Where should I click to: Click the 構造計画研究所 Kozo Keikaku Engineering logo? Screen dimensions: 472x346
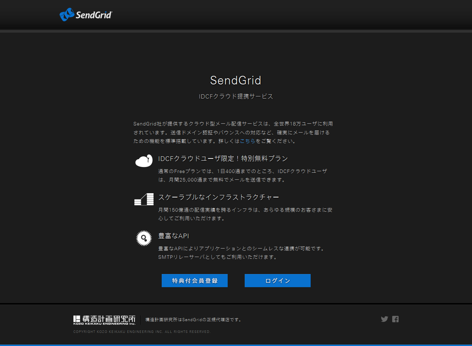pos(104,320)
